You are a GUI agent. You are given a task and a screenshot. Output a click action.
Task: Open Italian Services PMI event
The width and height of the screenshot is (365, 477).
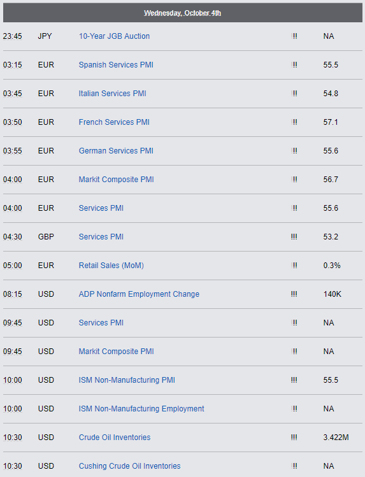coord(112,94)
